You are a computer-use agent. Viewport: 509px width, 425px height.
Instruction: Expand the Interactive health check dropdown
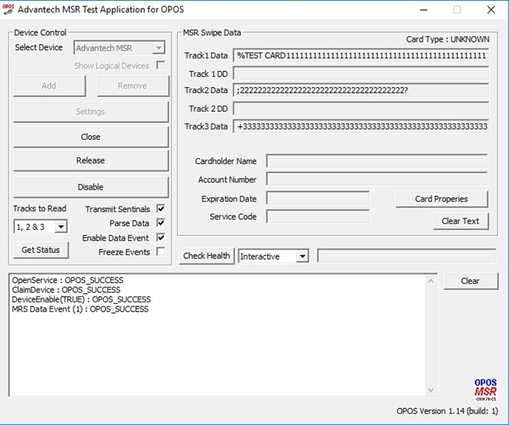tap(302, 256)
